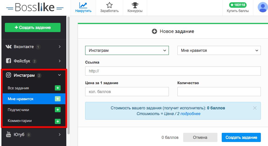This screenshot has height=146, width=268.
Task: Click Купить баллы label
Action: click(x=238, y=11)
